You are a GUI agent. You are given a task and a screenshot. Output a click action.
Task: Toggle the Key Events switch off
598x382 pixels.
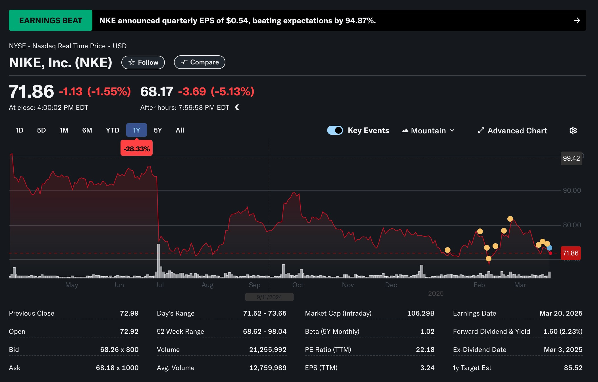(x=335, y=130)
